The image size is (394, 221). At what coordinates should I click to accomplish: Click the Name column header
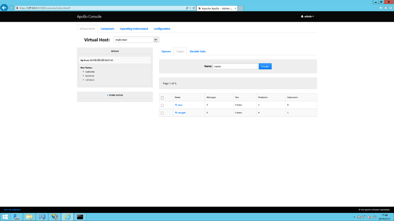(x=178, y=97)
